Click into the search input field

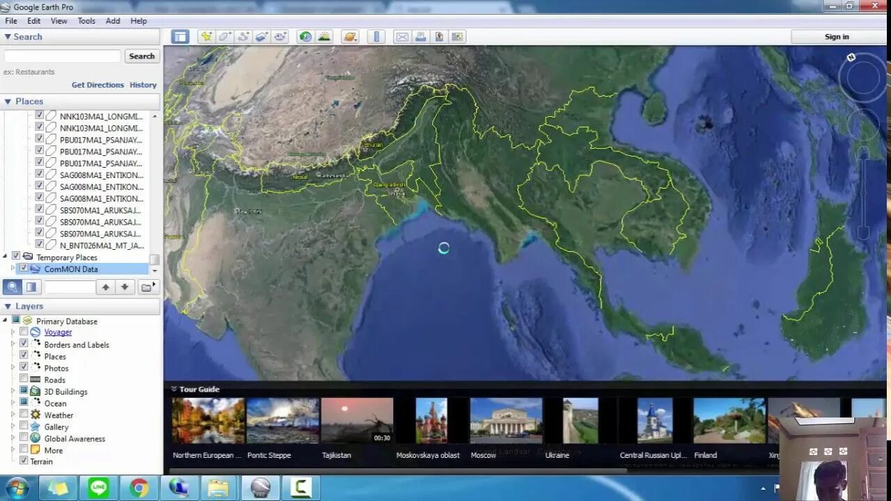pos(63,56)
